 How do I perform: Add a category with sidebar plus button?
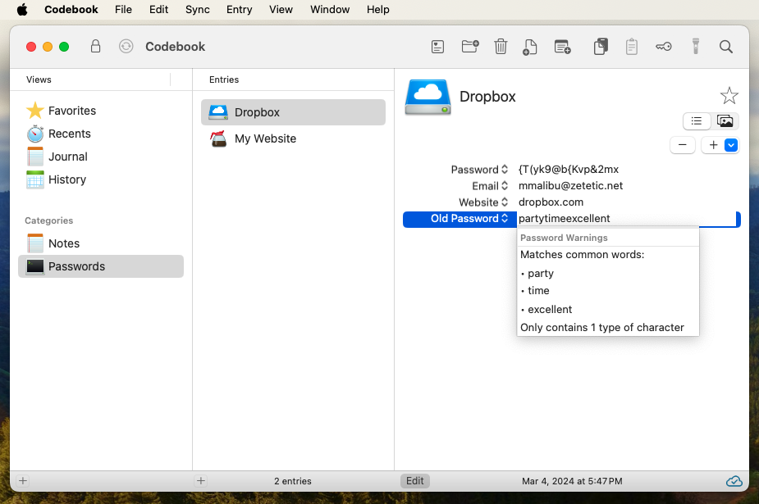[x=23, y=481]
